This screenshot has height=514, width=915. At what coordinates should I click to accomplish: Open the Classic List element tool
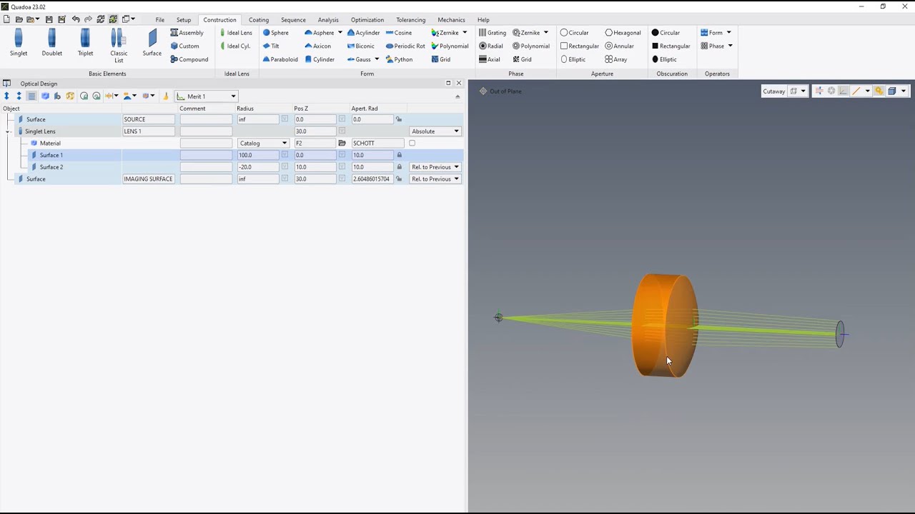pyautogui.click(x=119, y=46)
